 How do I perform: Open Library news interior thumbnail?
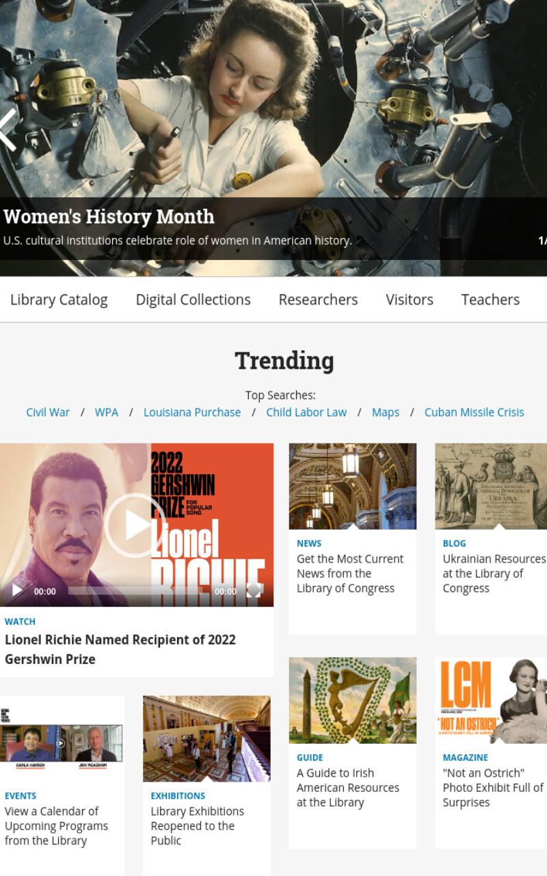(x=353, y=486)
